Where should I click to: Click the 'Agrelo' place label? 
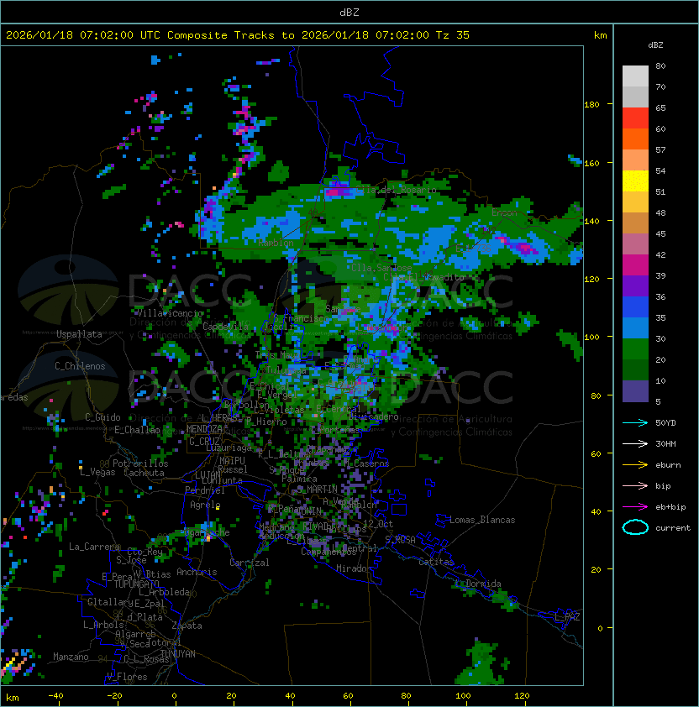click(205, 505)
